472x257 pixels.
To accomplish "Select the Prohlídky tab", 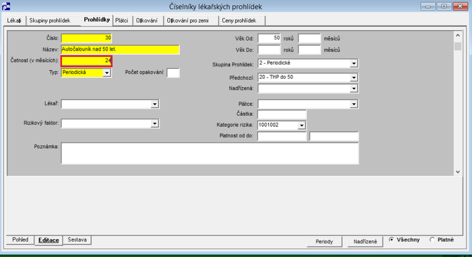I will [97, 20].
